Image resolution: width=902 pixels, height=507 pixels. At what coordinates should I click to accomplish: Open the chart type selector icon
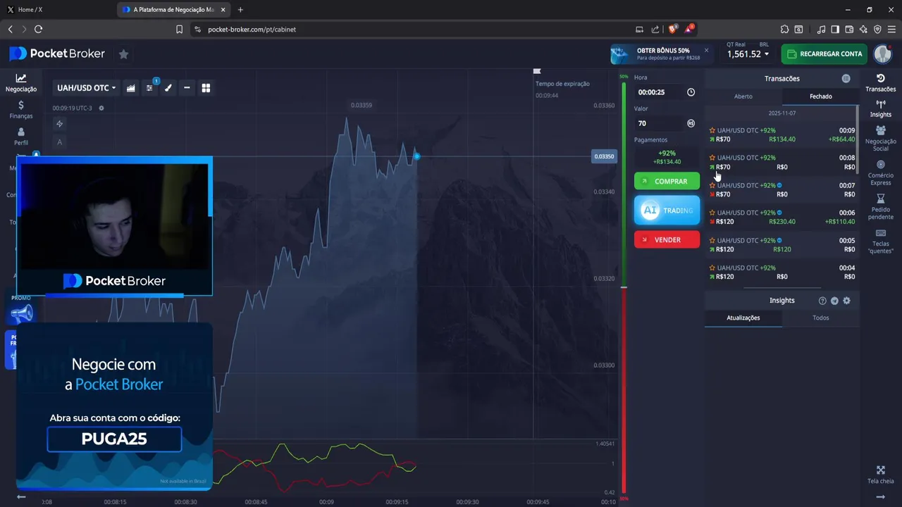pos(131,88)
